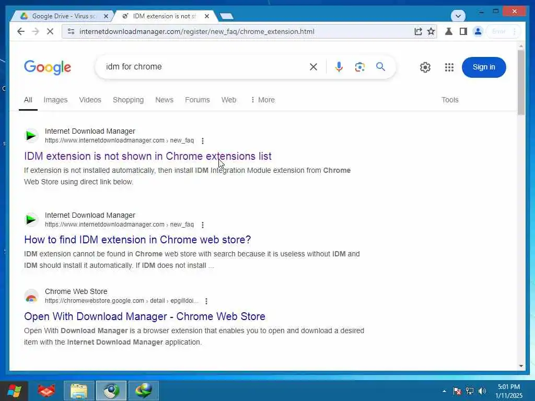The height and width of the screenshot is (401, 535).
Task: Click the taskbar clock 5:01 PM
Action: click(x=508, y=387)
